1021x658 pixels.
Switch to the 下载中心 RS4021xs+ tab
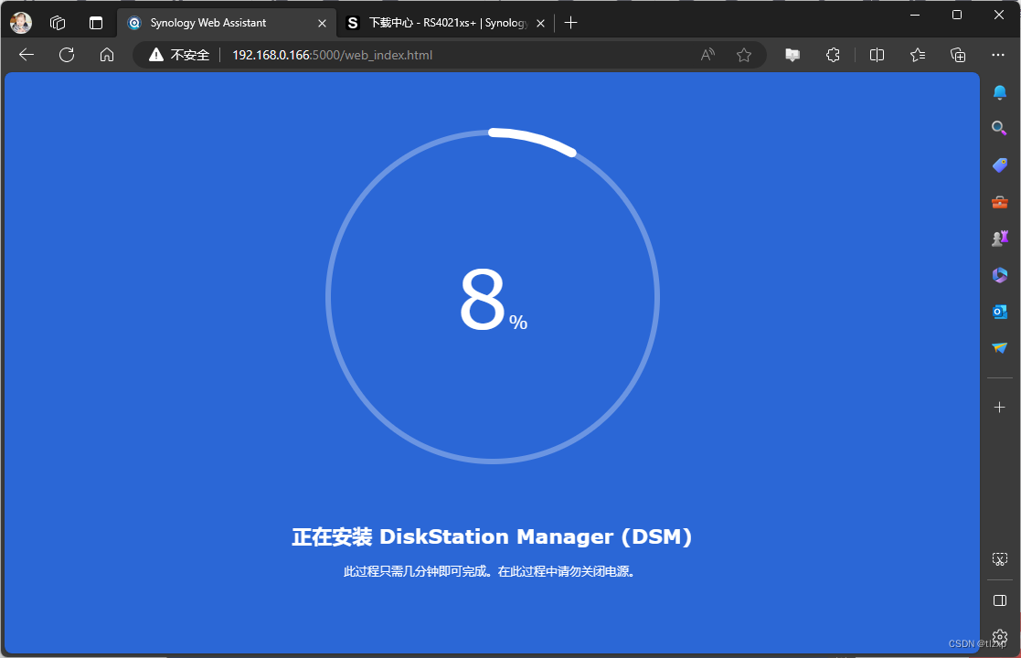click(x=448, y=23)
